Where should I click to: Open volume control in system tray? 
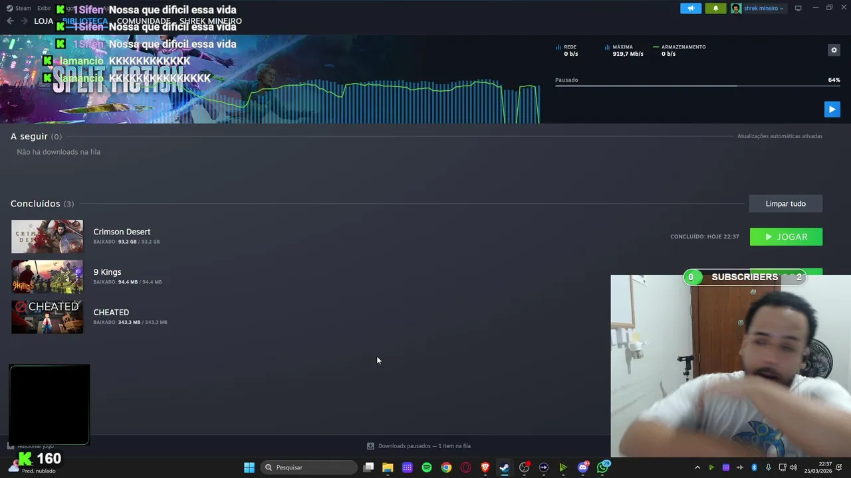point(793,467)
